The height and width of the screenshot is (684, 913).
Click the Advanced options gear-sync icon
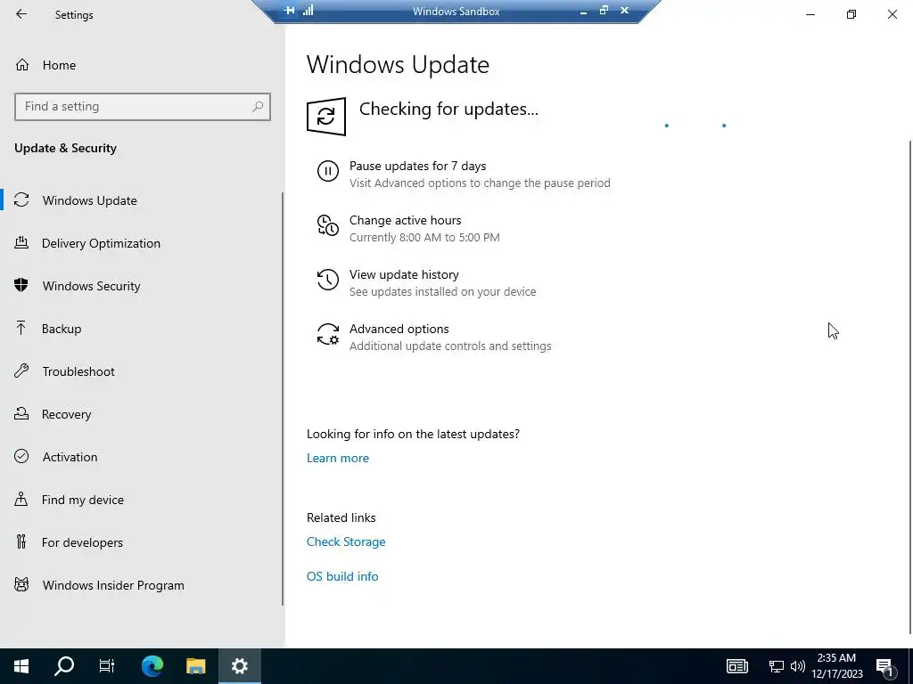328,335
